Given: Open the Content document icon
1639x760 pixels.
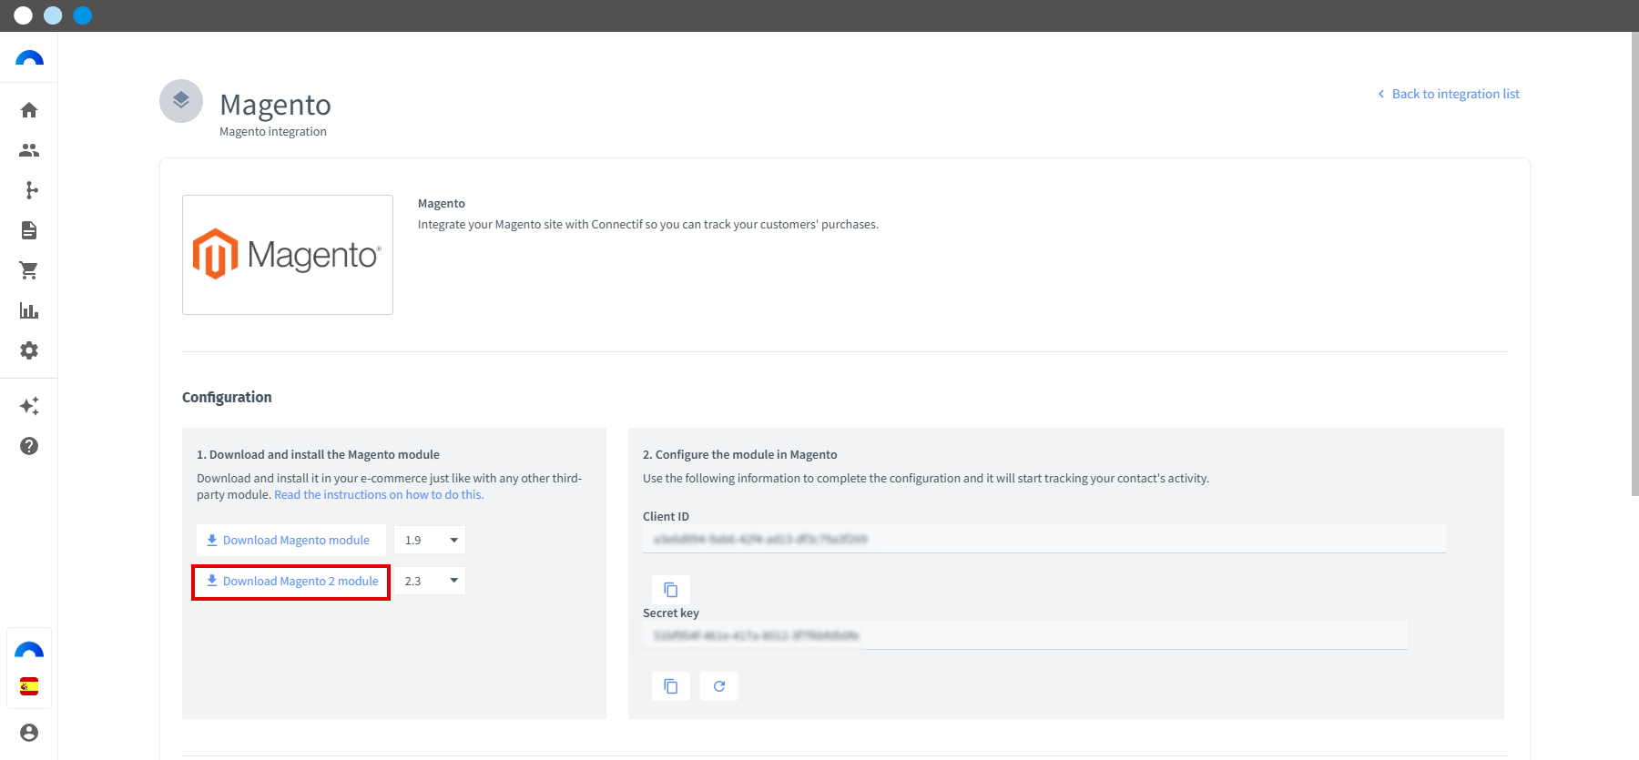Looking at the screenshot, I should coord(29,230).
